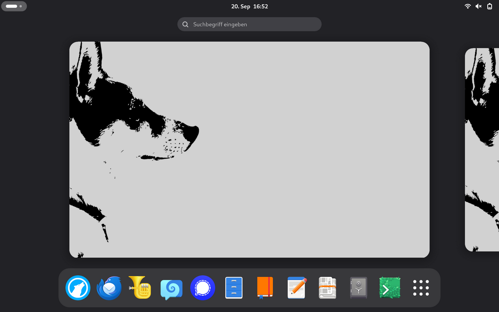Viewport: 499px width, 312px height.
Task: Open the system menu via the battery icon
Action: click(490, 6)
